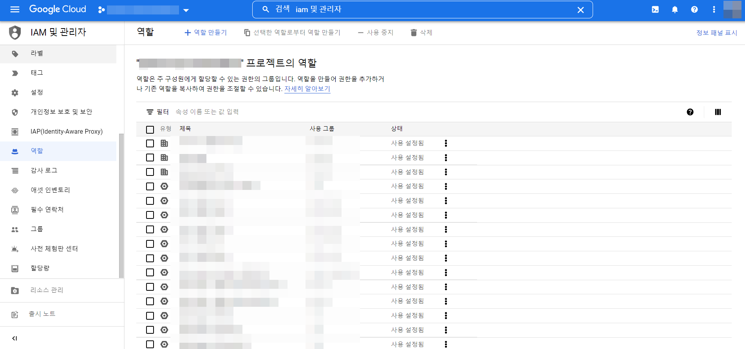The width and height of the screenshot is (745, 349).
Task: Go to 감사 로그 in the sidebar
Action: coord(44,170)
